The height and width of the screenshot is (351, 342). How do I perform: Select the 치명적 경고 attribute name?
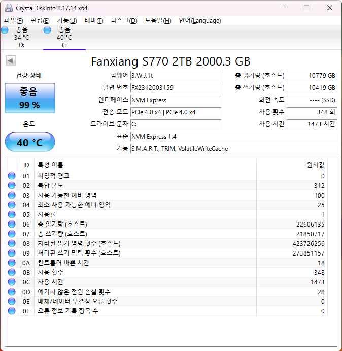pyautogui.click(x=53, y=176)
